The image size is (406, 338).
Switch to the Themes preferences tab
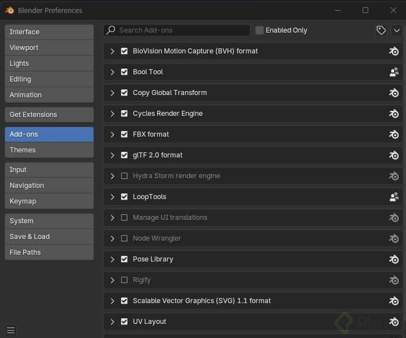pyautogui.click(x=49, y=150)
